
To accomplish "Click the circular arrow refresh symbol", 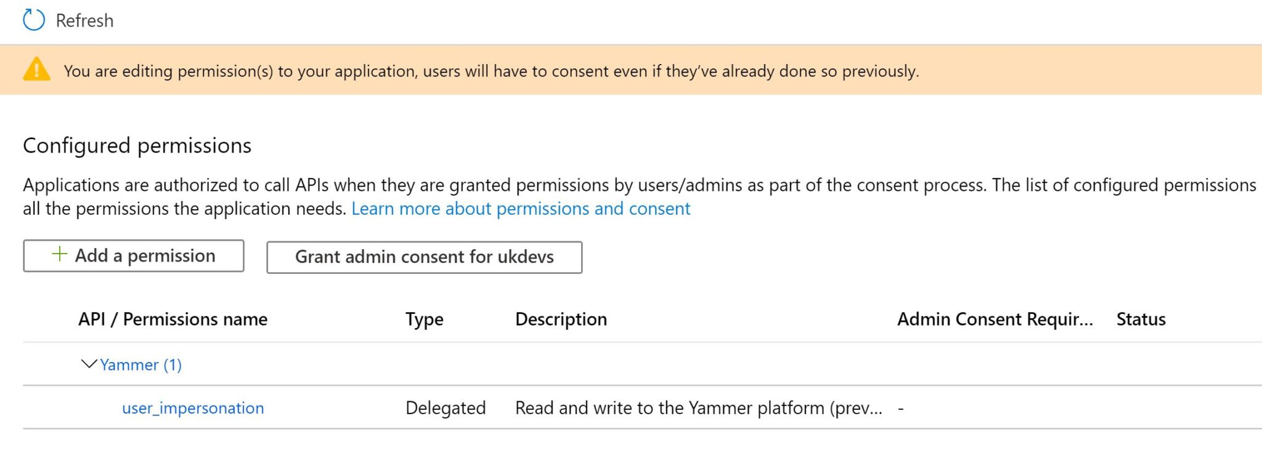I will click(34, 20).
